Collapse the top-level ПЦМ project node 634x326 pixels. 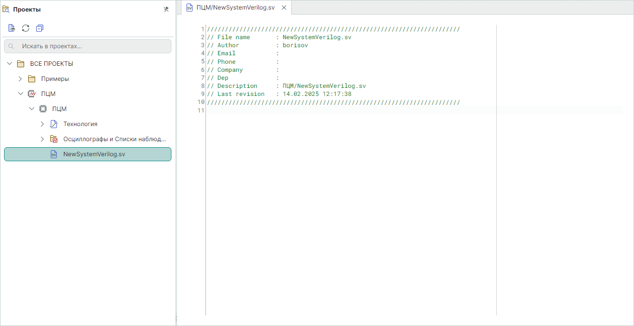click(21, 94)
